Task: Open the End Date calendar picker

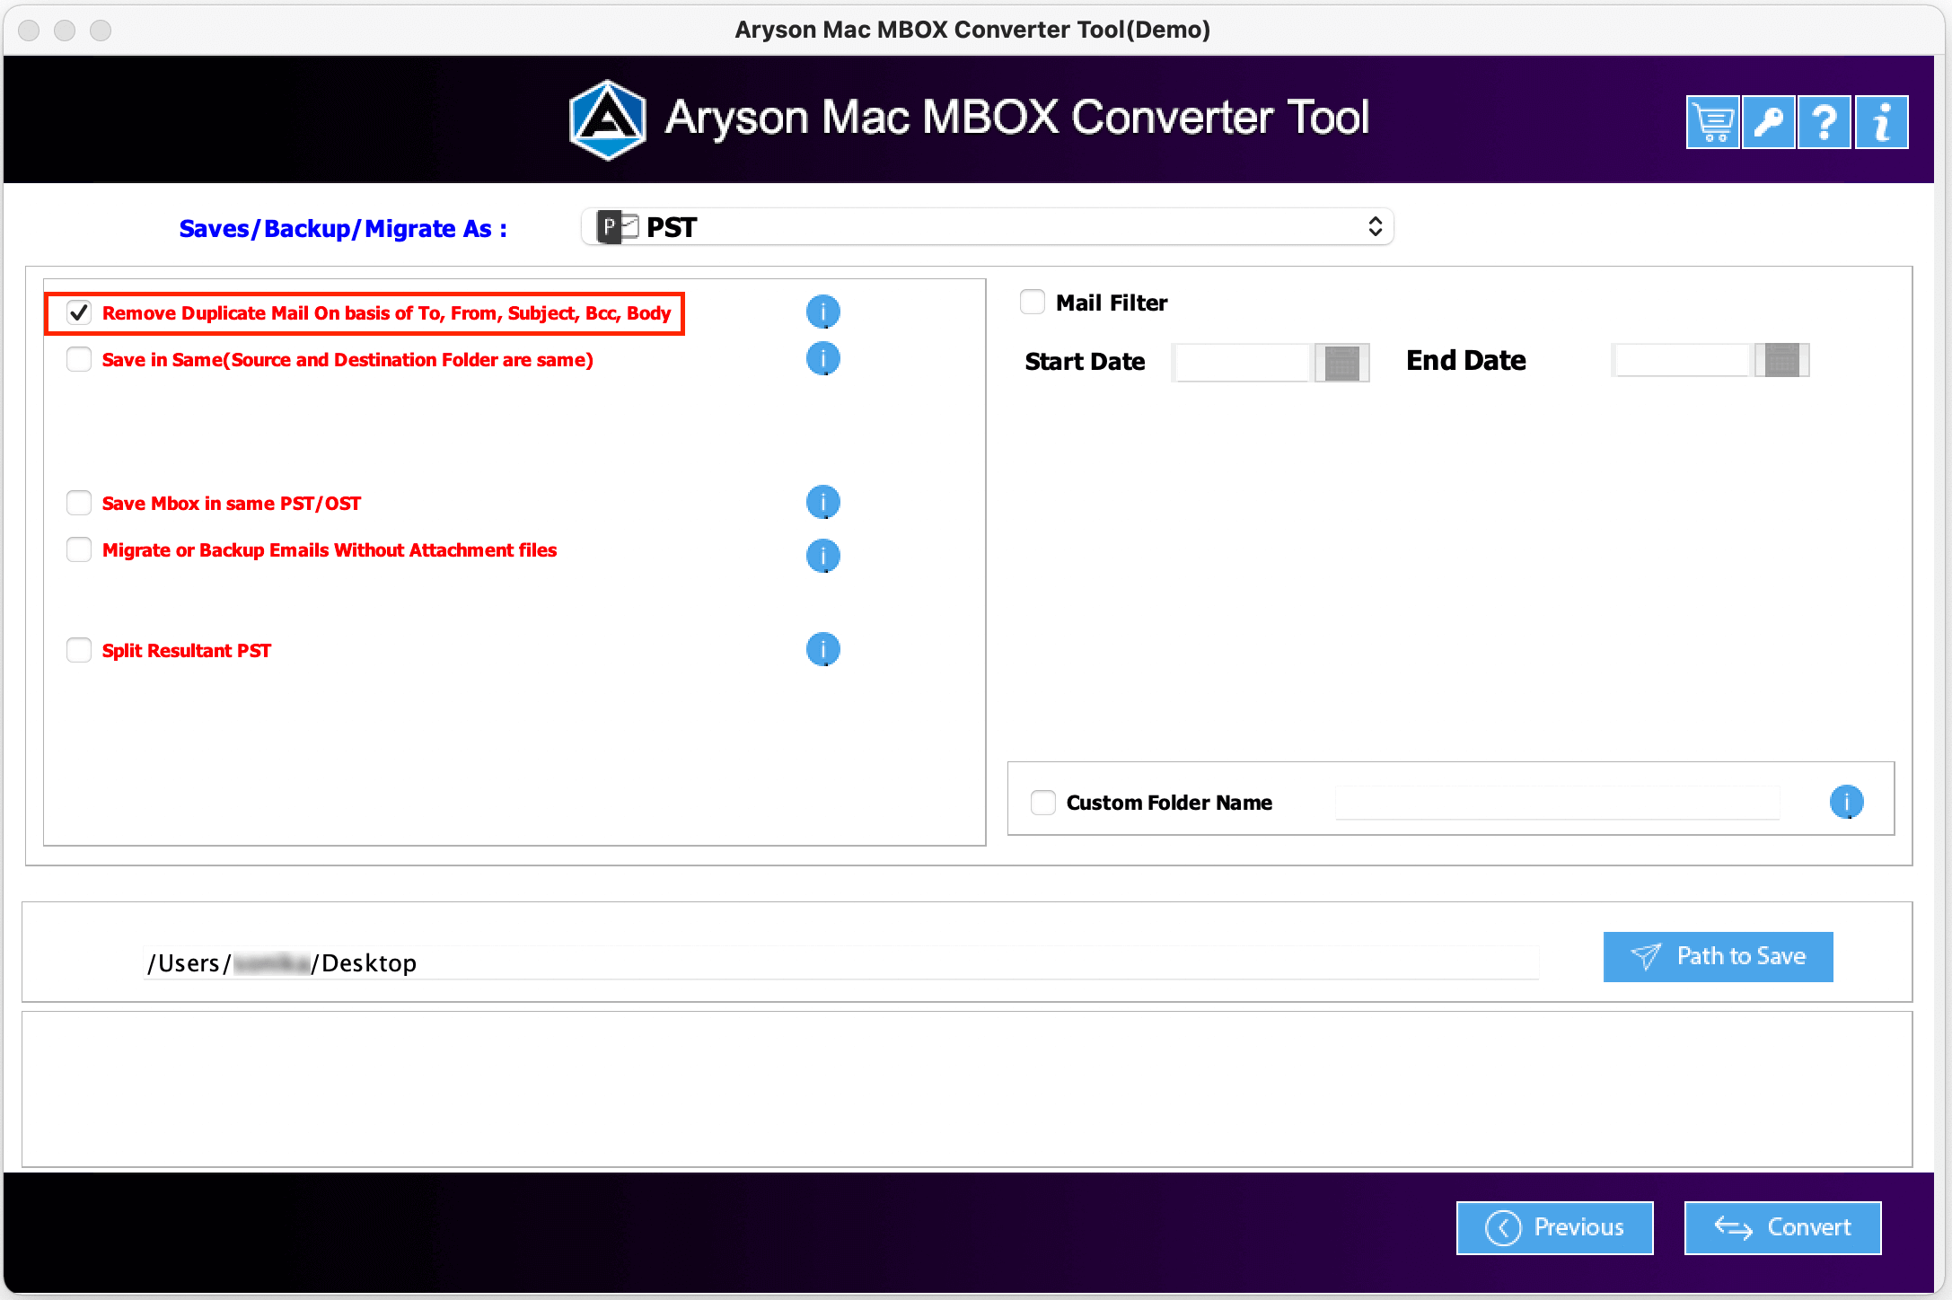Action: tap(1782, 360)
